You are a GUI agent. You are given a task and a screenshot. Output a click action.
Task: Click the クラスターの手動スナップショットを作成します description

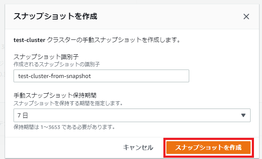pos(113,40)
